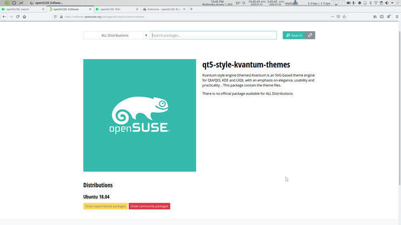Click the Wi-Fi tray icon
The image size is (401, 225).
pos(376,3)
